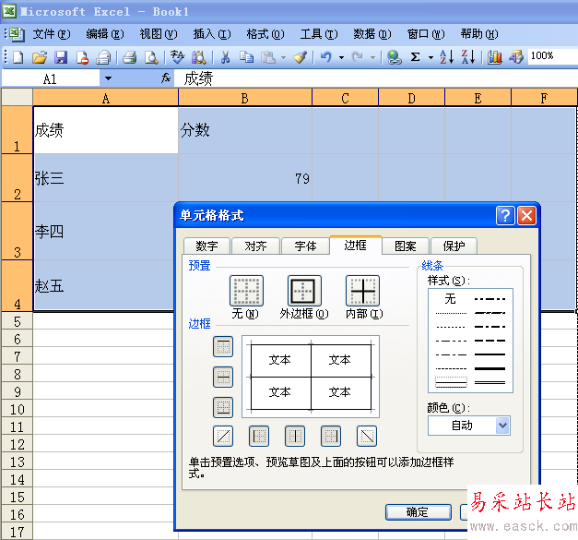Save the workbook with the floppy disk icon
Viewport: 578px width, 540px height.
pyautogui.click(x=61, y=57)
